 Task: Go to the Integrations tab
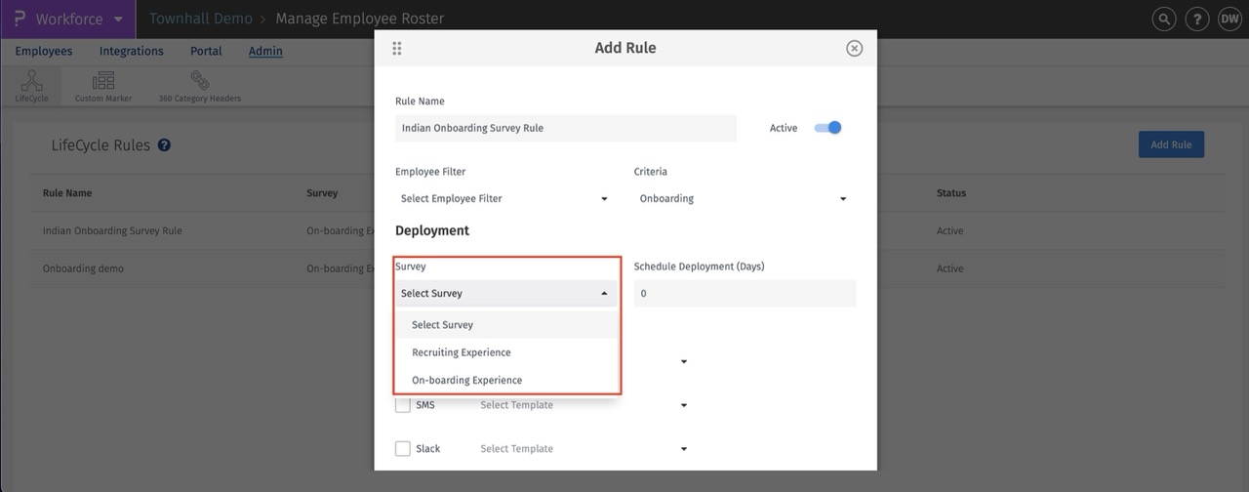131,52
